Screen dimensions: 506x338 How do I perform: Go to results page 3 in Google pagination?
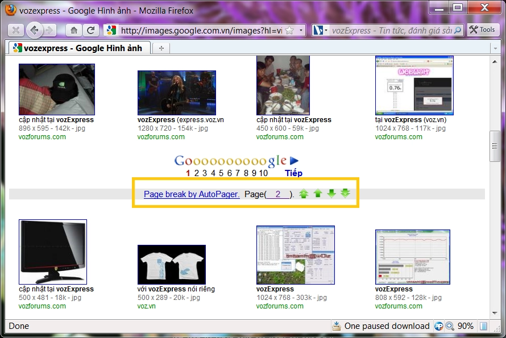pyautogui.click(x=205, y=173)
